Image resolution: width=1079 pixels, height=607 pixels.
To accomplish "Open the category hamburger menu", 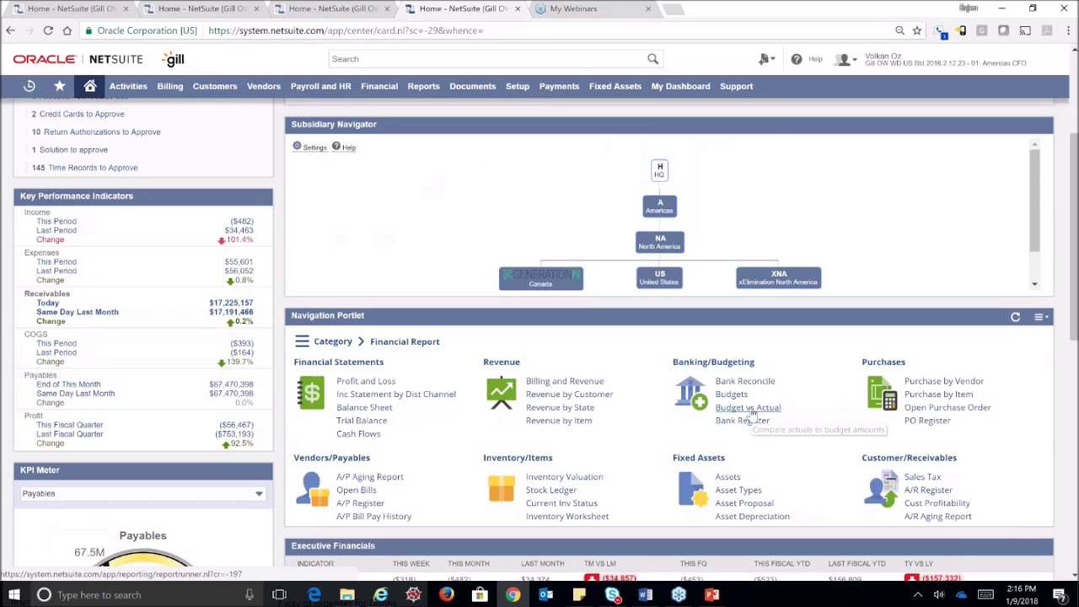I will click(302, 341).
